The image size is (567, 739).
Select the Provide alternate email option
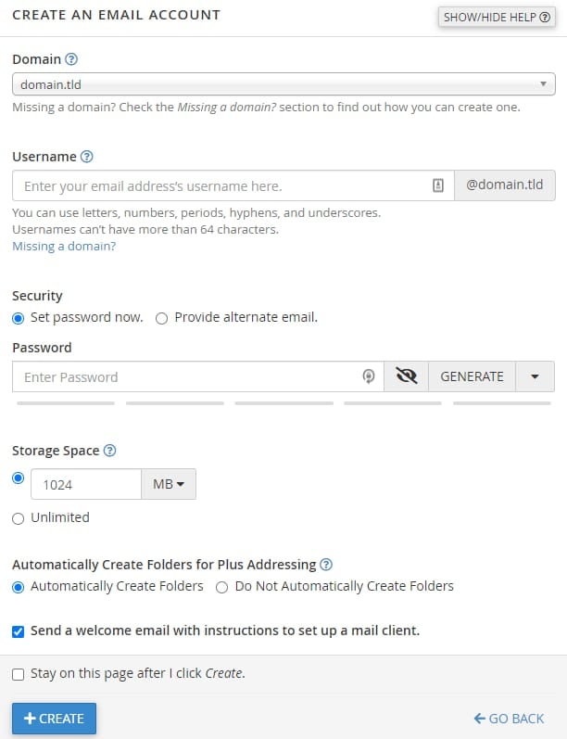(162, 318)
